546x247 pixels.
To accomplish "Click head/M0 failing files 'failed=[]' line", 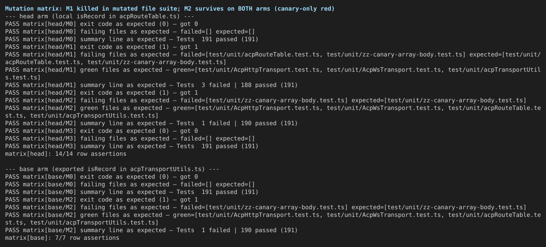I will [x=130, y=32].
